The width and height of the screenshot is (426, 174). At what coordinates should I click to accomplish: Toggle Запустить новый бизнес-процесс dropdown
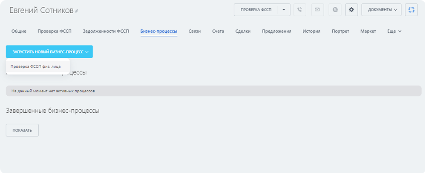(x=49, y=51)
